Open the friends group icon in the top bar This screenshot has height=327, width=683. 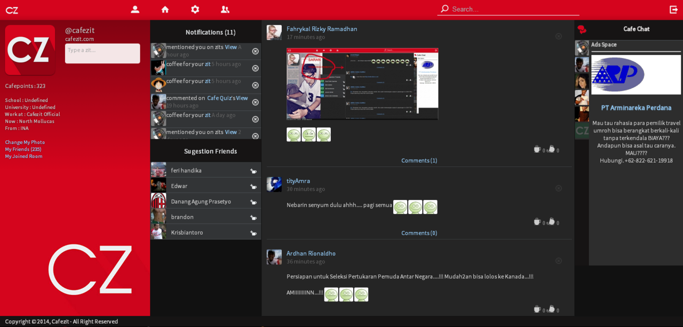pos(225,9)
